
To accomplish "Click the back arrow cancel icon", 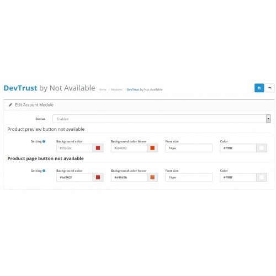I will pyautogui.click(x=270, y=88).
